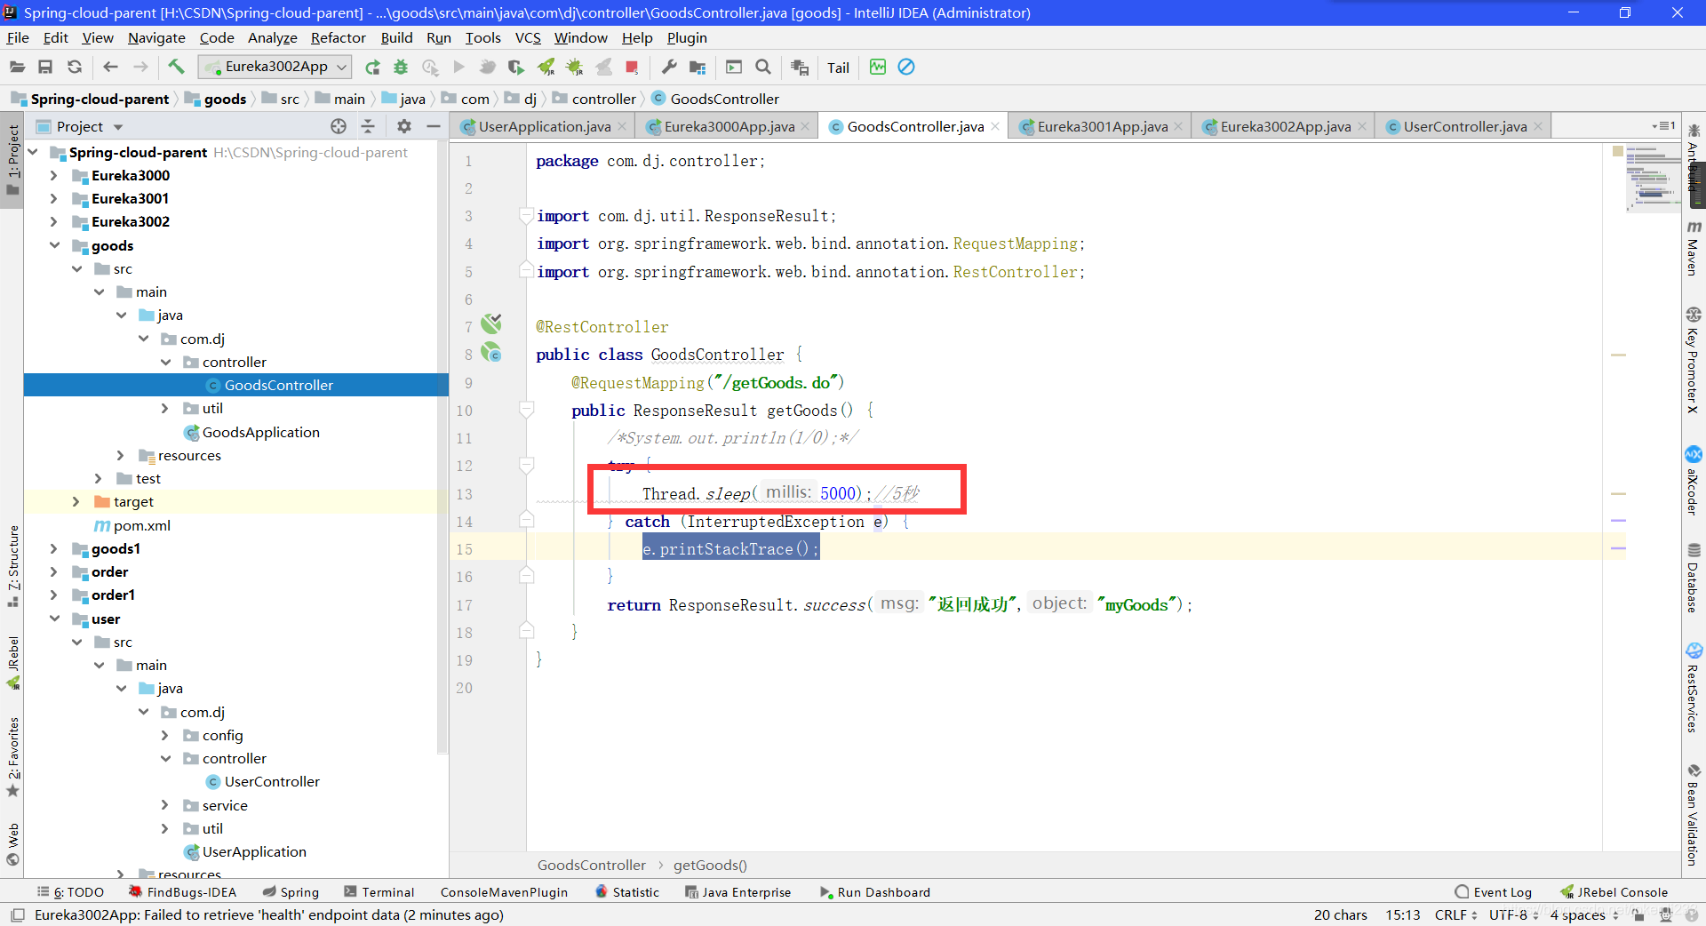
Task: Click the green monitor chart toolbar icon
Action: [x=878, y=67]
